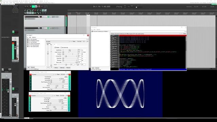This screenshot has height=122, width=217.
Task: Click the second track's volume knob
Action: tap(39, 28)
